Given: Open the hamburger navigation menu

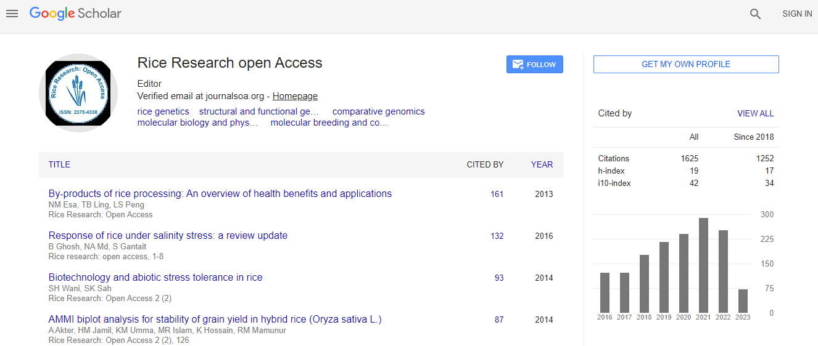Looking at the screenshot, I should pyautogui.click(x=12, y=14).
